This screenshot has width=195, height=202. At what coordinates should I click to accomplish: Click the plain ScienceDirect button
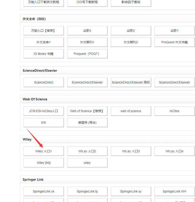coord(44,82)
